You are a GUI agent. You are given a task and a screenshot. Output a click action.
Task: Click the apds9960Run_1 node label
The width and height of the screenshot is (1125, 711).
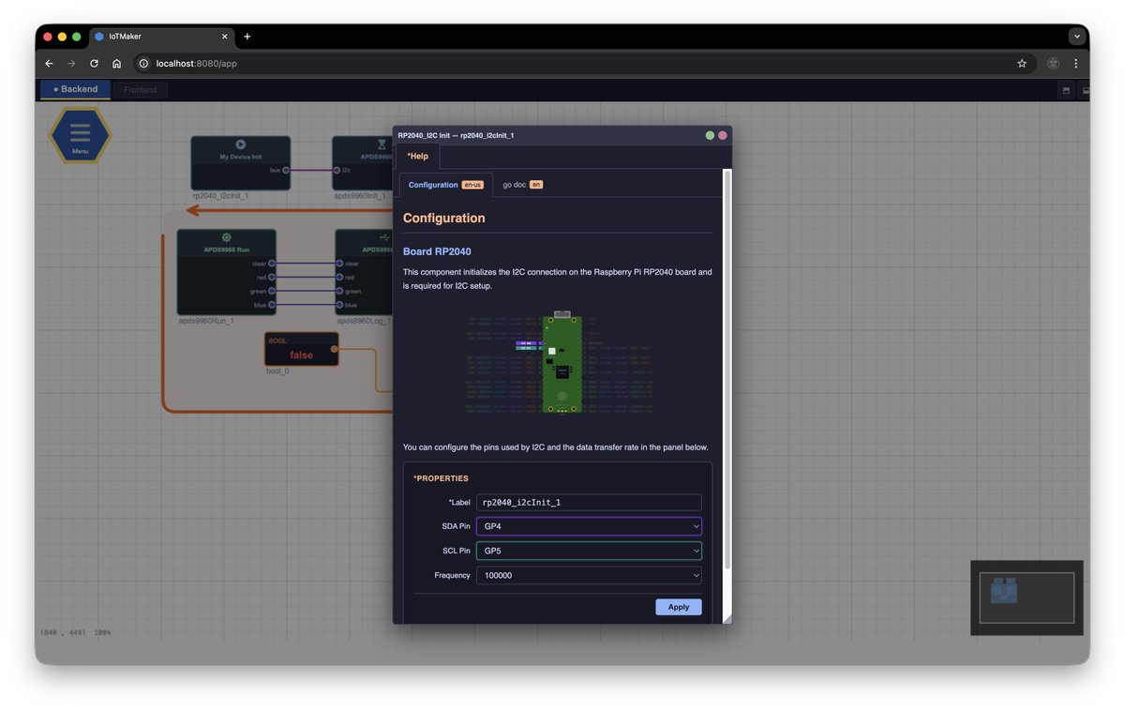point(206,321)
